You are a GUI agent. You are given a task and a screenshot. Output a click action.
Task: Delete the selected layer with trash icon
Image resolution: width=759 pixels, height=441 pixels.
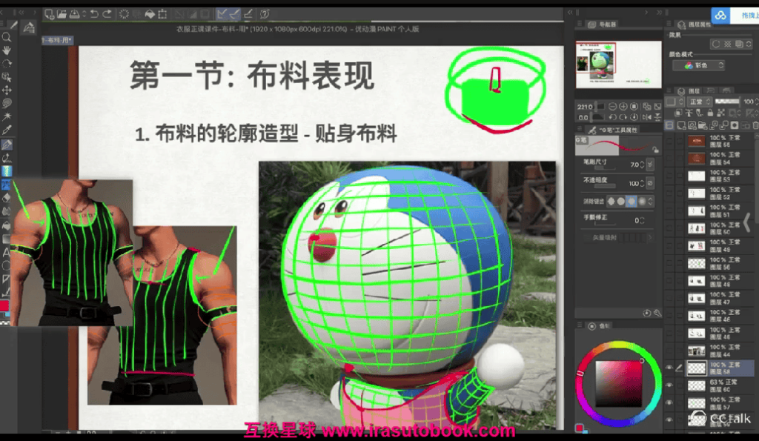[755, 125]
